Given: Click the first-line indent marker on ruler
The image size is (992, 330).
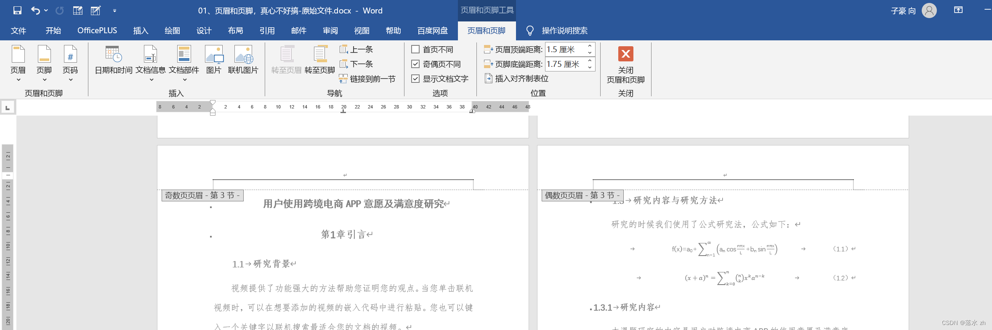Looking at the screenshot, I should [213, 103].
